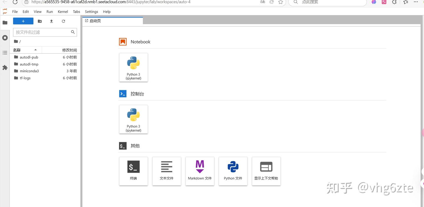Click the browser translate icon
This screenshot has width=424, height=207.
263,2
